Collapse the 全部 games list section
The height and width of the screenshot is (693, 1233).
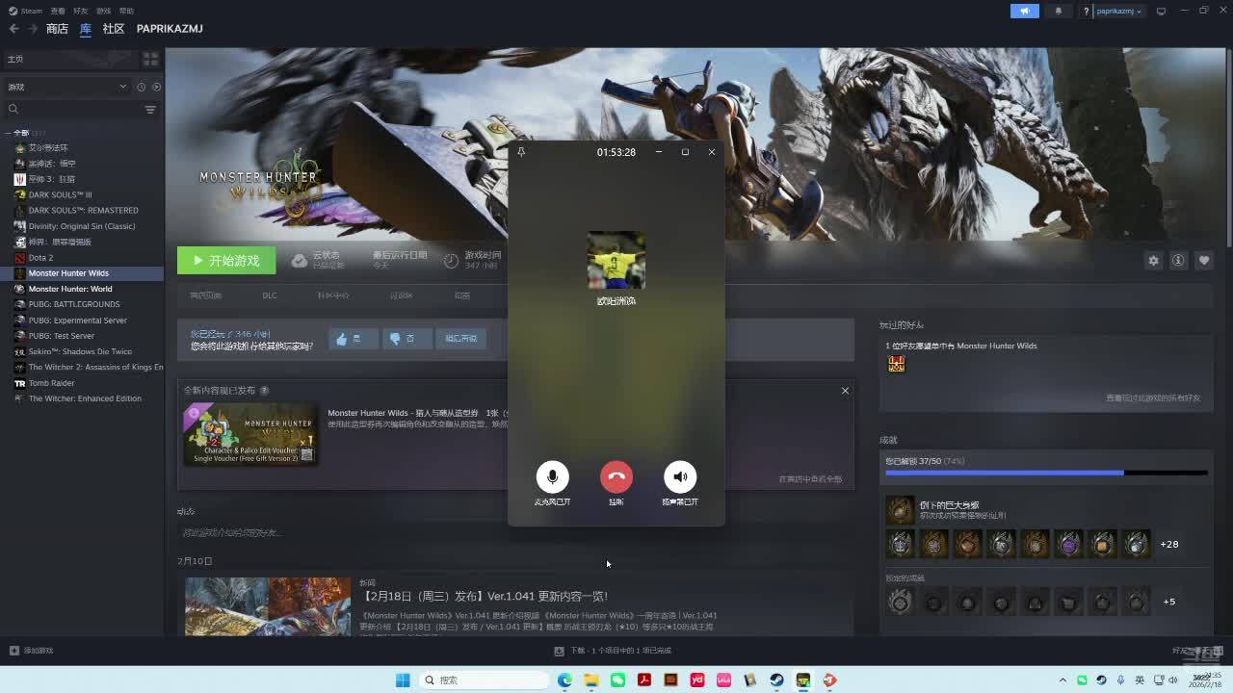pos(9,133)
